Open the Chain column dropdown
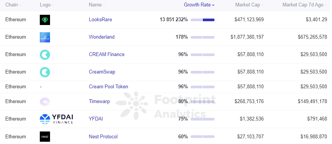Image resolution: width=332 pixels, height=144 pixels. 13,5
